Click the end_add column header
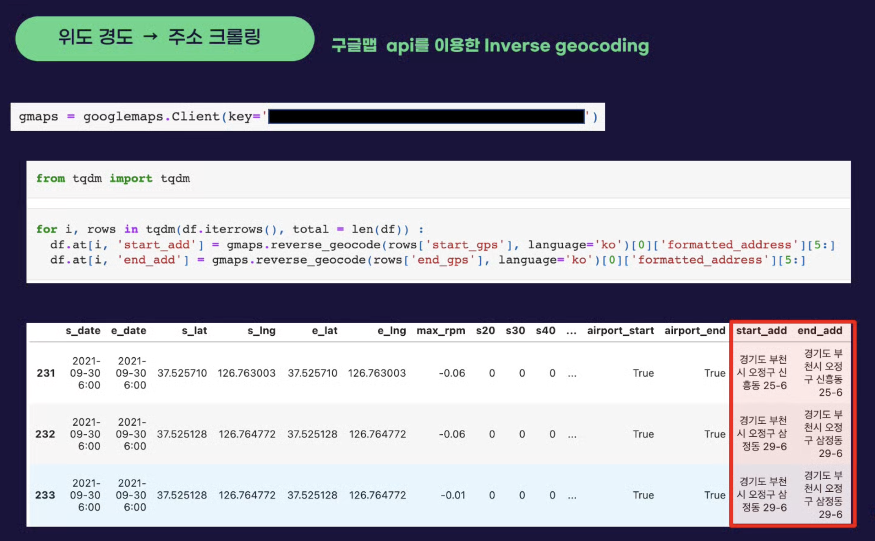 pyautogui.click(x=820, y=331)
